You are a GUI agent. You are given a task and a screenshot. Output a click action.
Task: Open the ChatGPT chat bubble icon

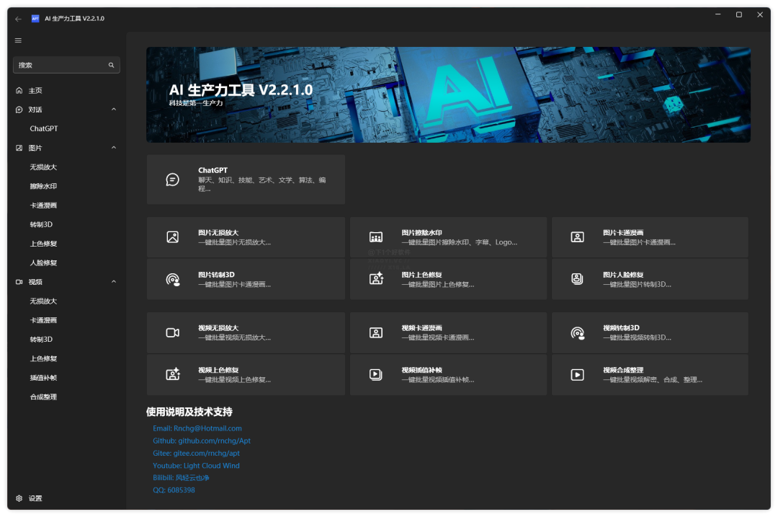pyautogui.click(x=172, y=179)
